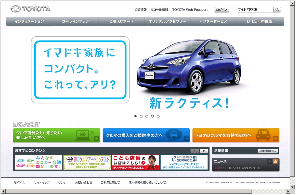Open the カーラインナップ navigation tab
This screenshot has width=296, height=195.
tap(75, 22)
